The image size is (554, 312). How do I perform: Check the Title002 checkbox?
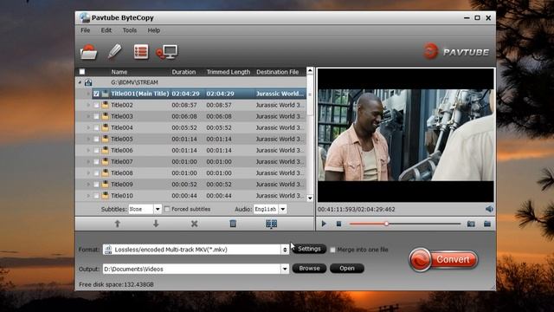96,105
